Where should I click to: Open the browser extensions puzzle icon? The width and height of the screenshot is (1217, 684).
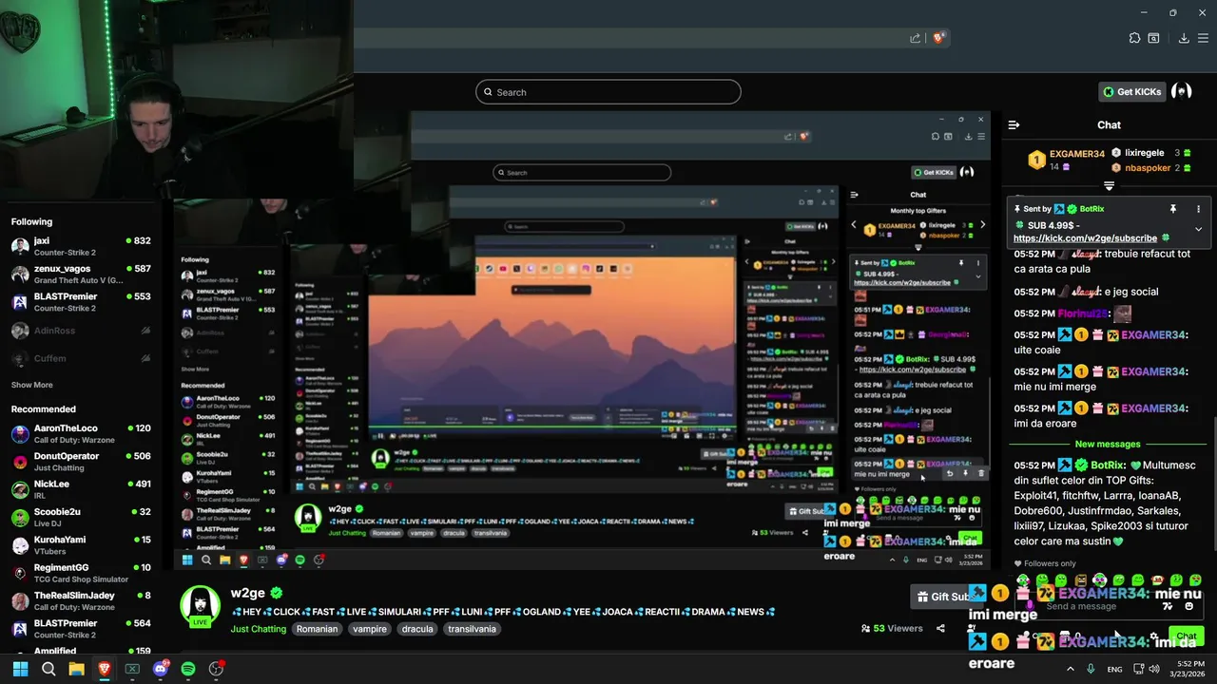[x=1134, y=38]
